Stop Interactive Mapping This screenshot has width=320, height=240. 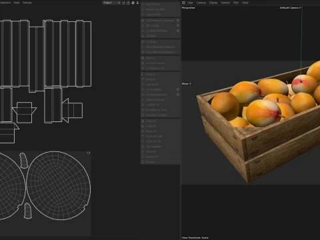[x=160, y=52]
